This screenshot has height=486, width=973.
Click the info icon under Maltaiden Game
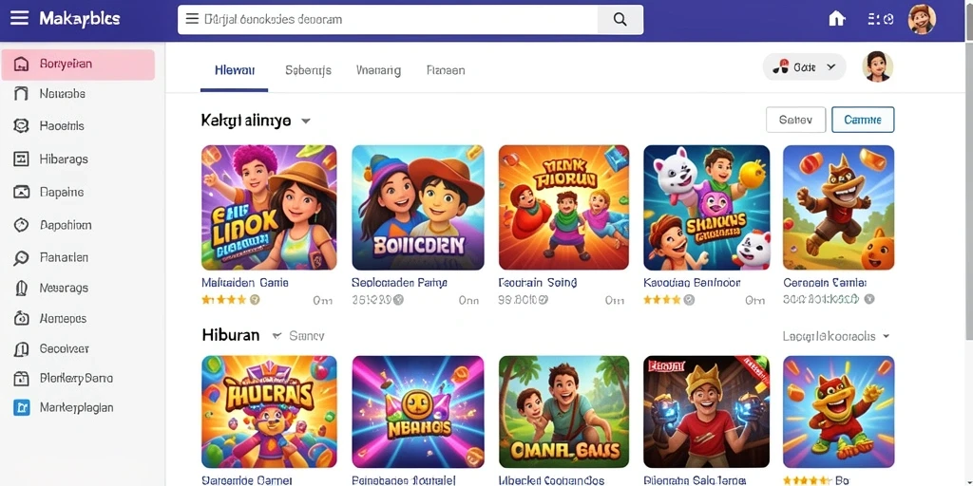click(255, 300)
